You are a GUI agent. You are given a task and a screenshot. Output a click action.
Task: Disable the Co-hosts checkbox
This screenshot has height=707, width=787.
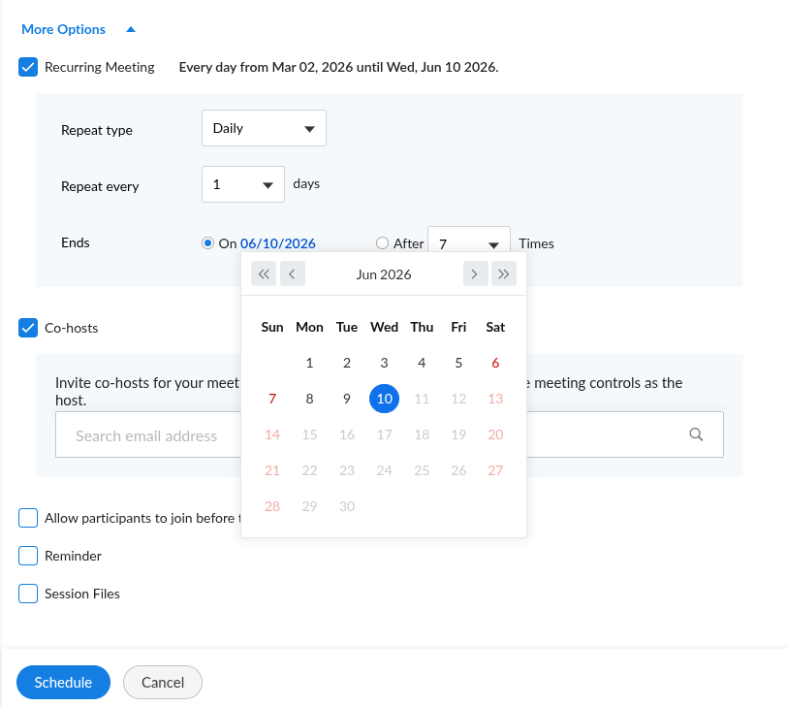point(28,328)
